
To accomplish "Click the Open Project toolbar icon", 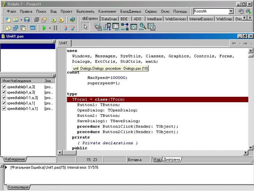I will click(x=44, y=20).
